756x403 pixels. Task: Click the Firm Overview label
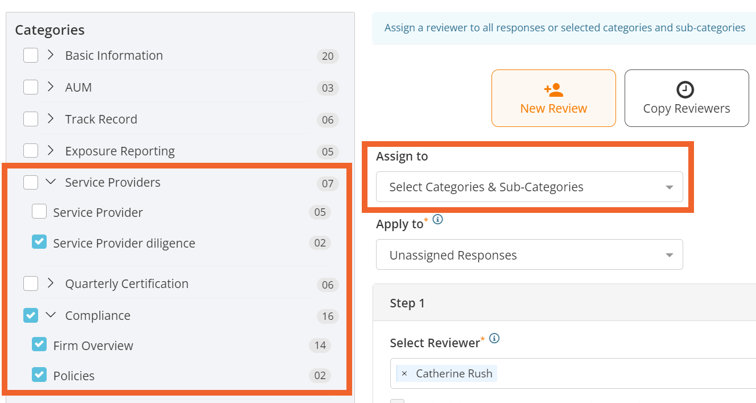(93, 346)
